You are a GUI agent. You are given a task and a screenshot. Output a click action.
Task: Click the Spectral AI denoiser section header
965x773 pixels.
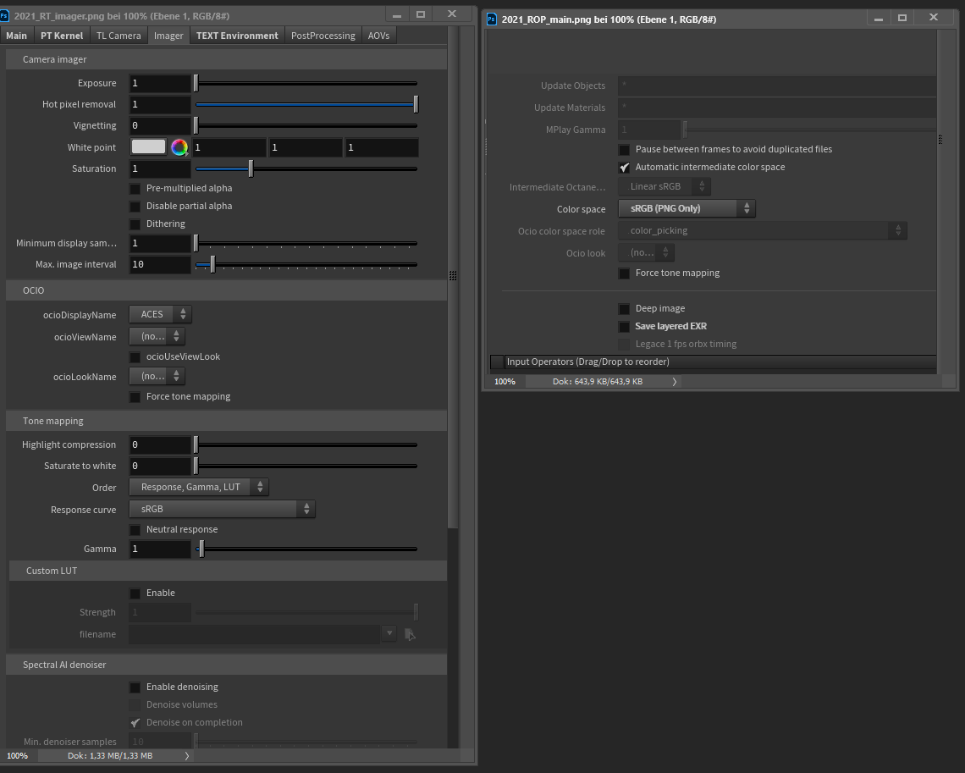(x=227, y=665)
